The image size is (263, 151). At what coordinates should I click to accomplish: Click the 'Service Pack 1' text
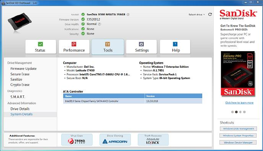168,74
